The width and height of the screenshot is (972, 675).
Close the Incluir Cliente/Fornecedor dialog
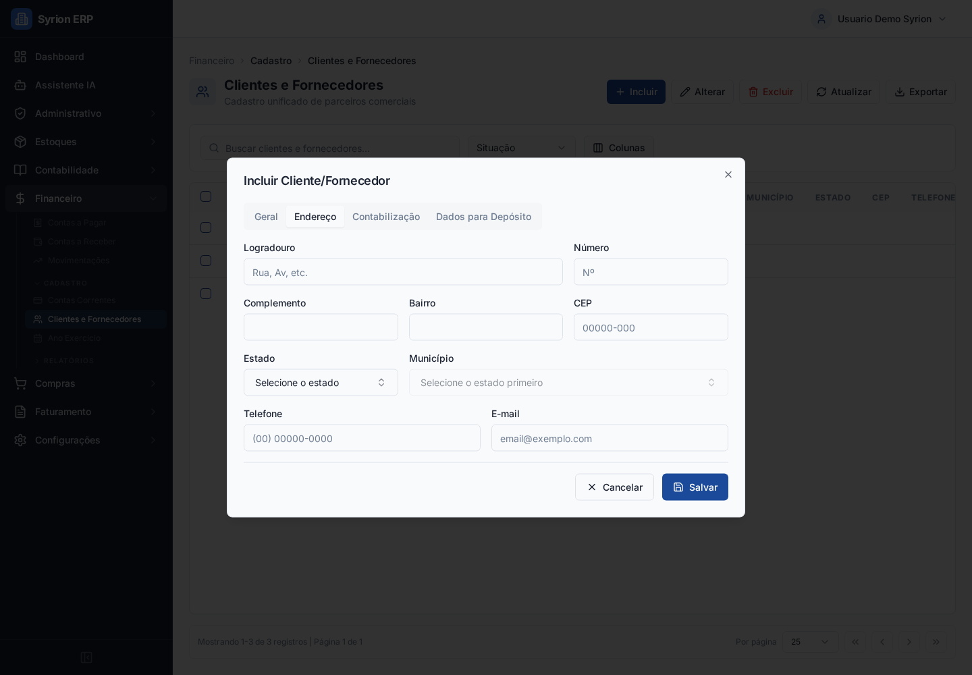point(728,175)
